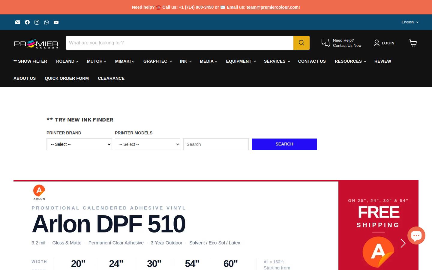The width and height of the screenshot is (432, 270).
Task: Expand the RESOURCES menu
Action: coord(350,61)
